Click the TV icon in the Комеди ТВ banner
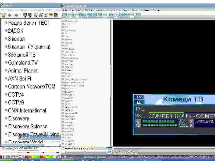 (x=139, y=97)
